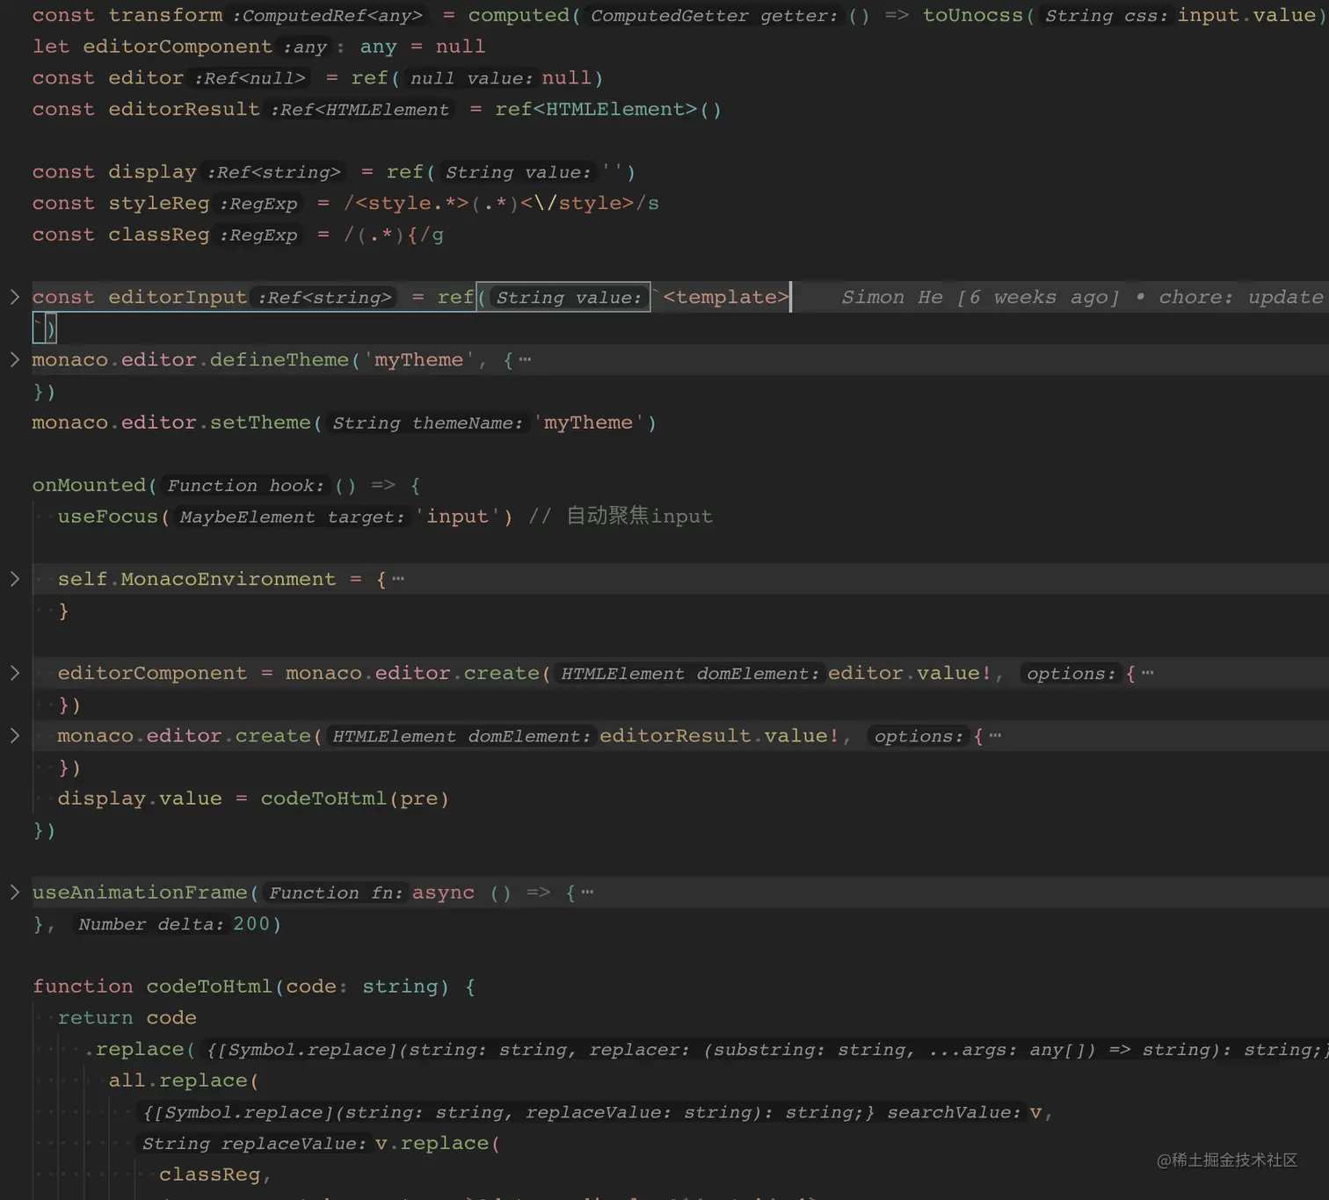
Task: Click the 'options:' hint in editorResult create call
Action: 919,736
